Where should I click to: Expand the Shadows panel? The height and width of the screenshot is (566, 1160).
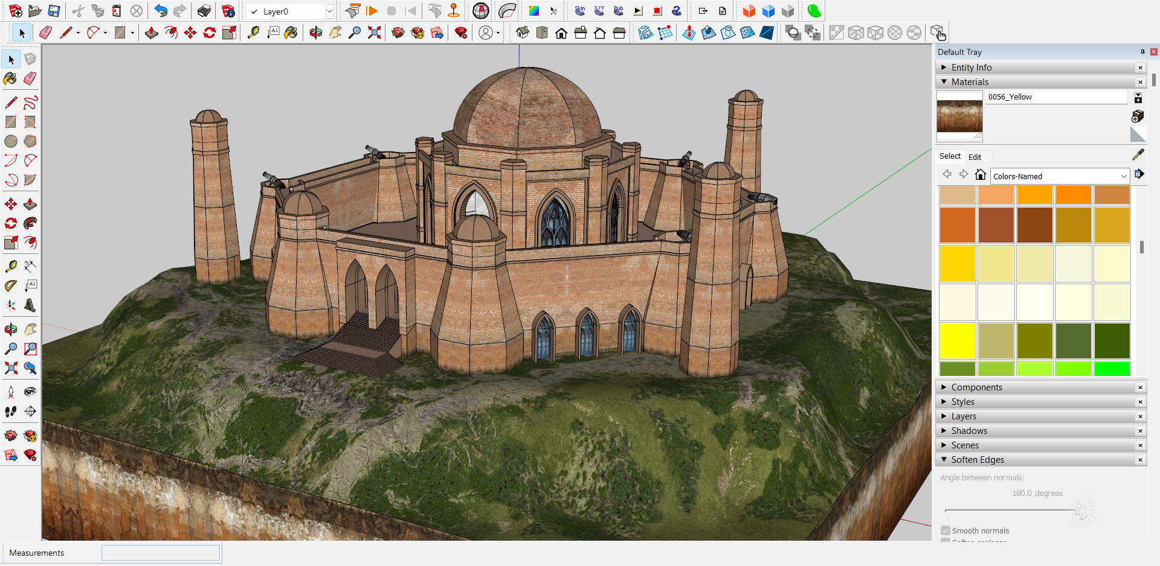[944, 431]
